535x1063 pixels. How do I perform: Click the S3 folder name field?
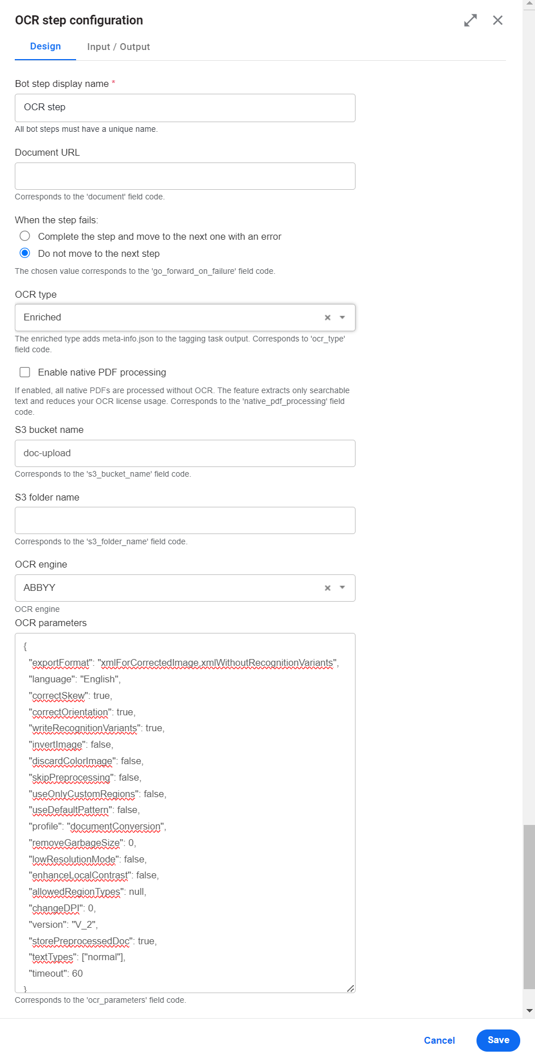(185, 520)
